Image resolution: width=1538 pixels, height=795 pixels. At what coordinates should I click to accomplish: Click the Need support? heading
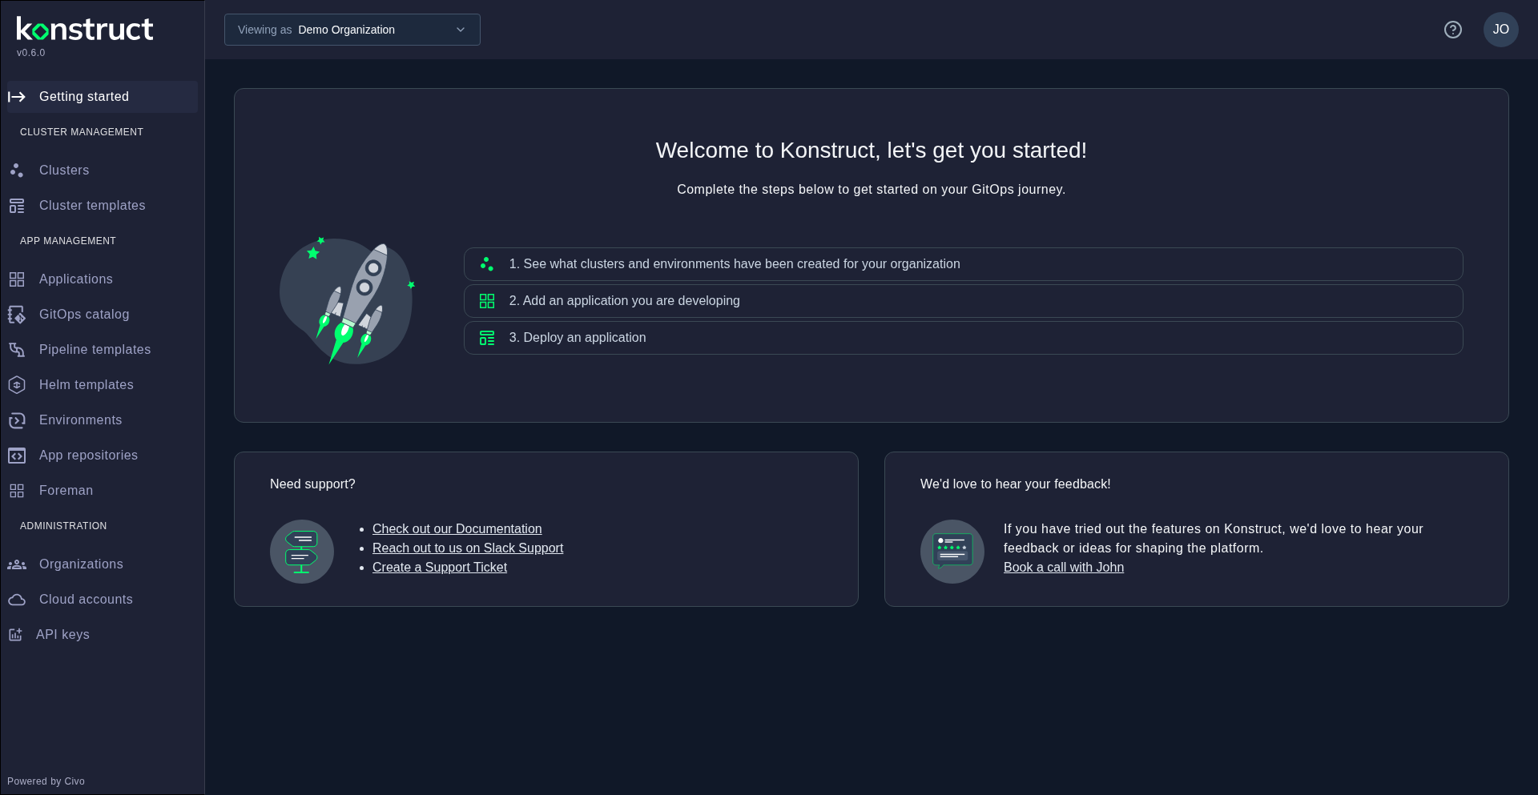coord(312,484)
